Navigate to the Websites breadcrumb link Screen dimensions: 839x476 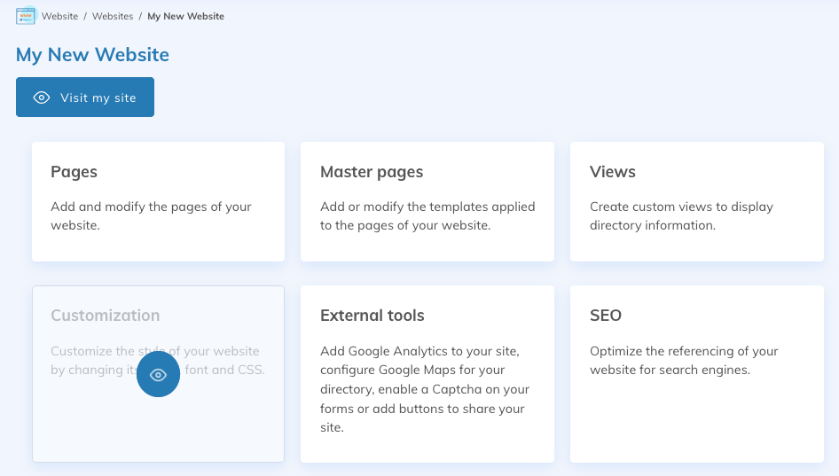pos(113,16)
